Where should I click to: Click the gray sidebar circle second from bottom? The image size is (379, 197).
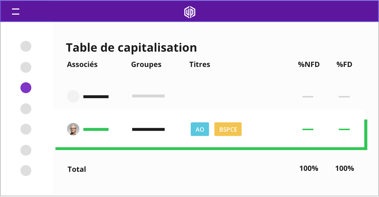tap(26, 150)
